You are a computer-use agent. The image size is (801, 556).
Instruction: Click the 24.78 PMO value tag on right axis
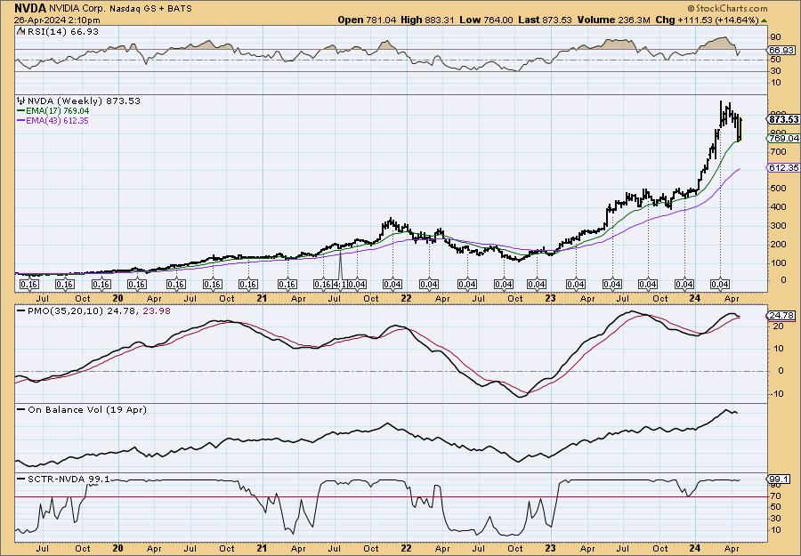pyautogui.click(x=780, y=316)
